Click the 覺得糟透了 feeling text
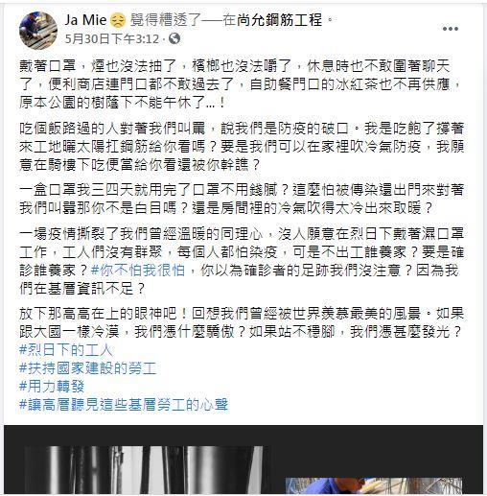This screenshot has width=487, height=496. click(x=166, y=20)
